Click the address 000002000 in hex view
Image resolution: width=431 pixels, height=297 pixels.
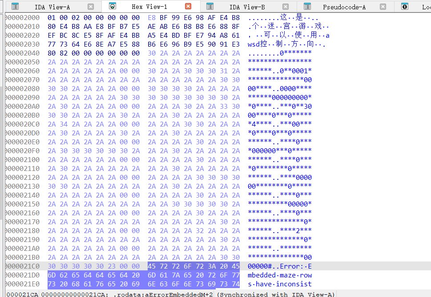click(22, 18)
